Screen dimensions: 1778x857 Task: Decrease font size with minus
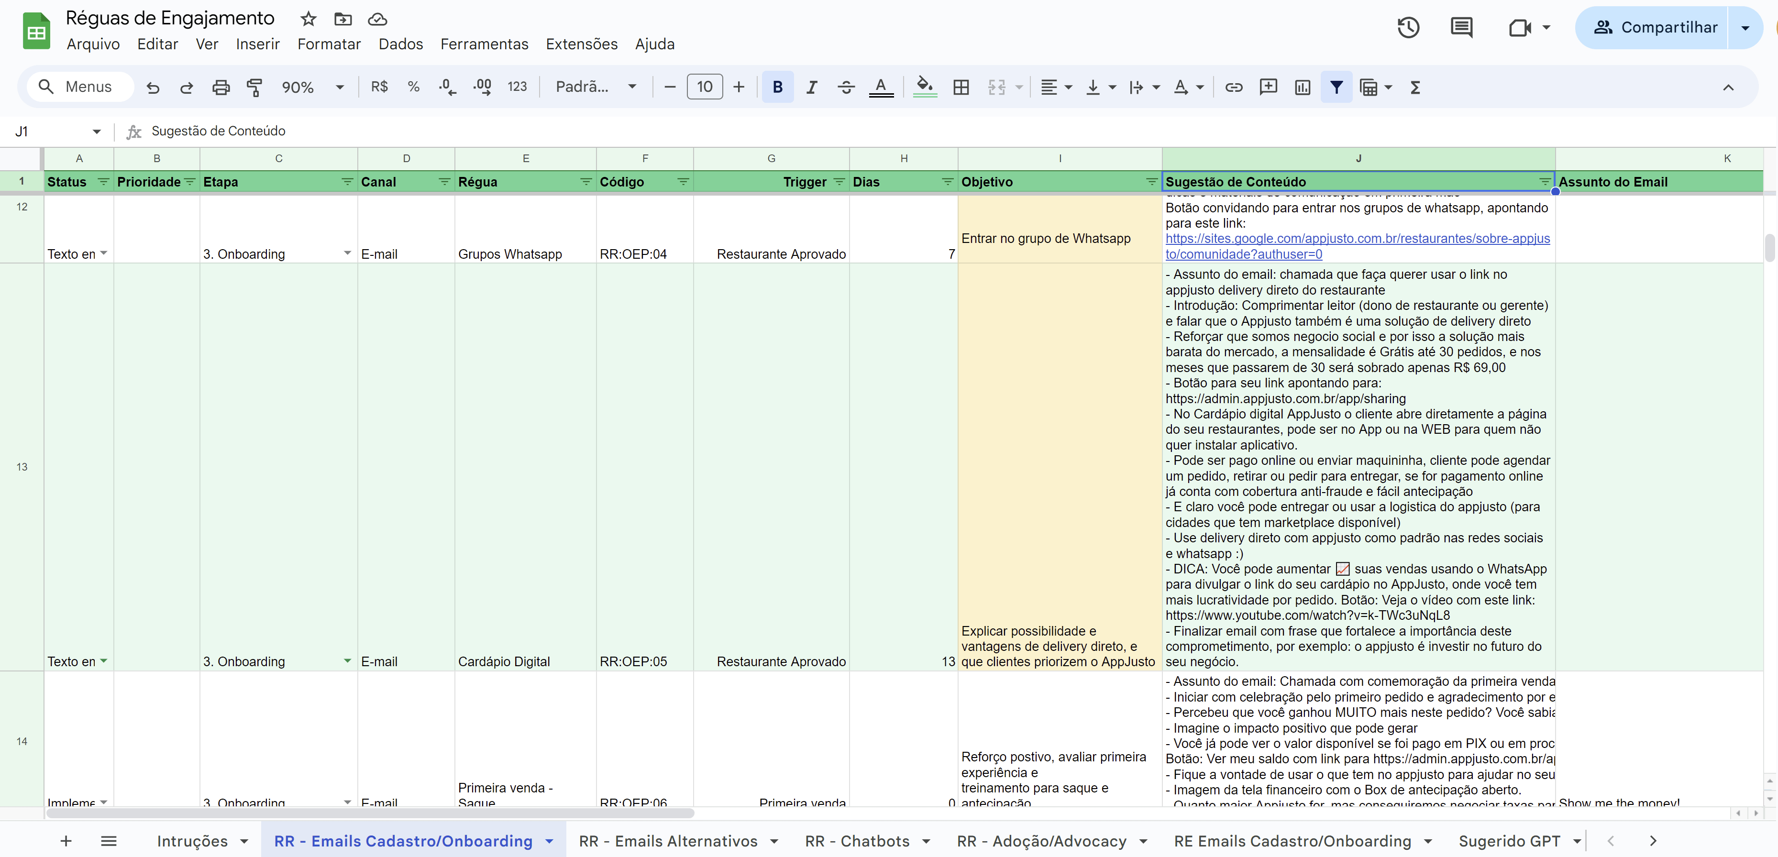670,87
